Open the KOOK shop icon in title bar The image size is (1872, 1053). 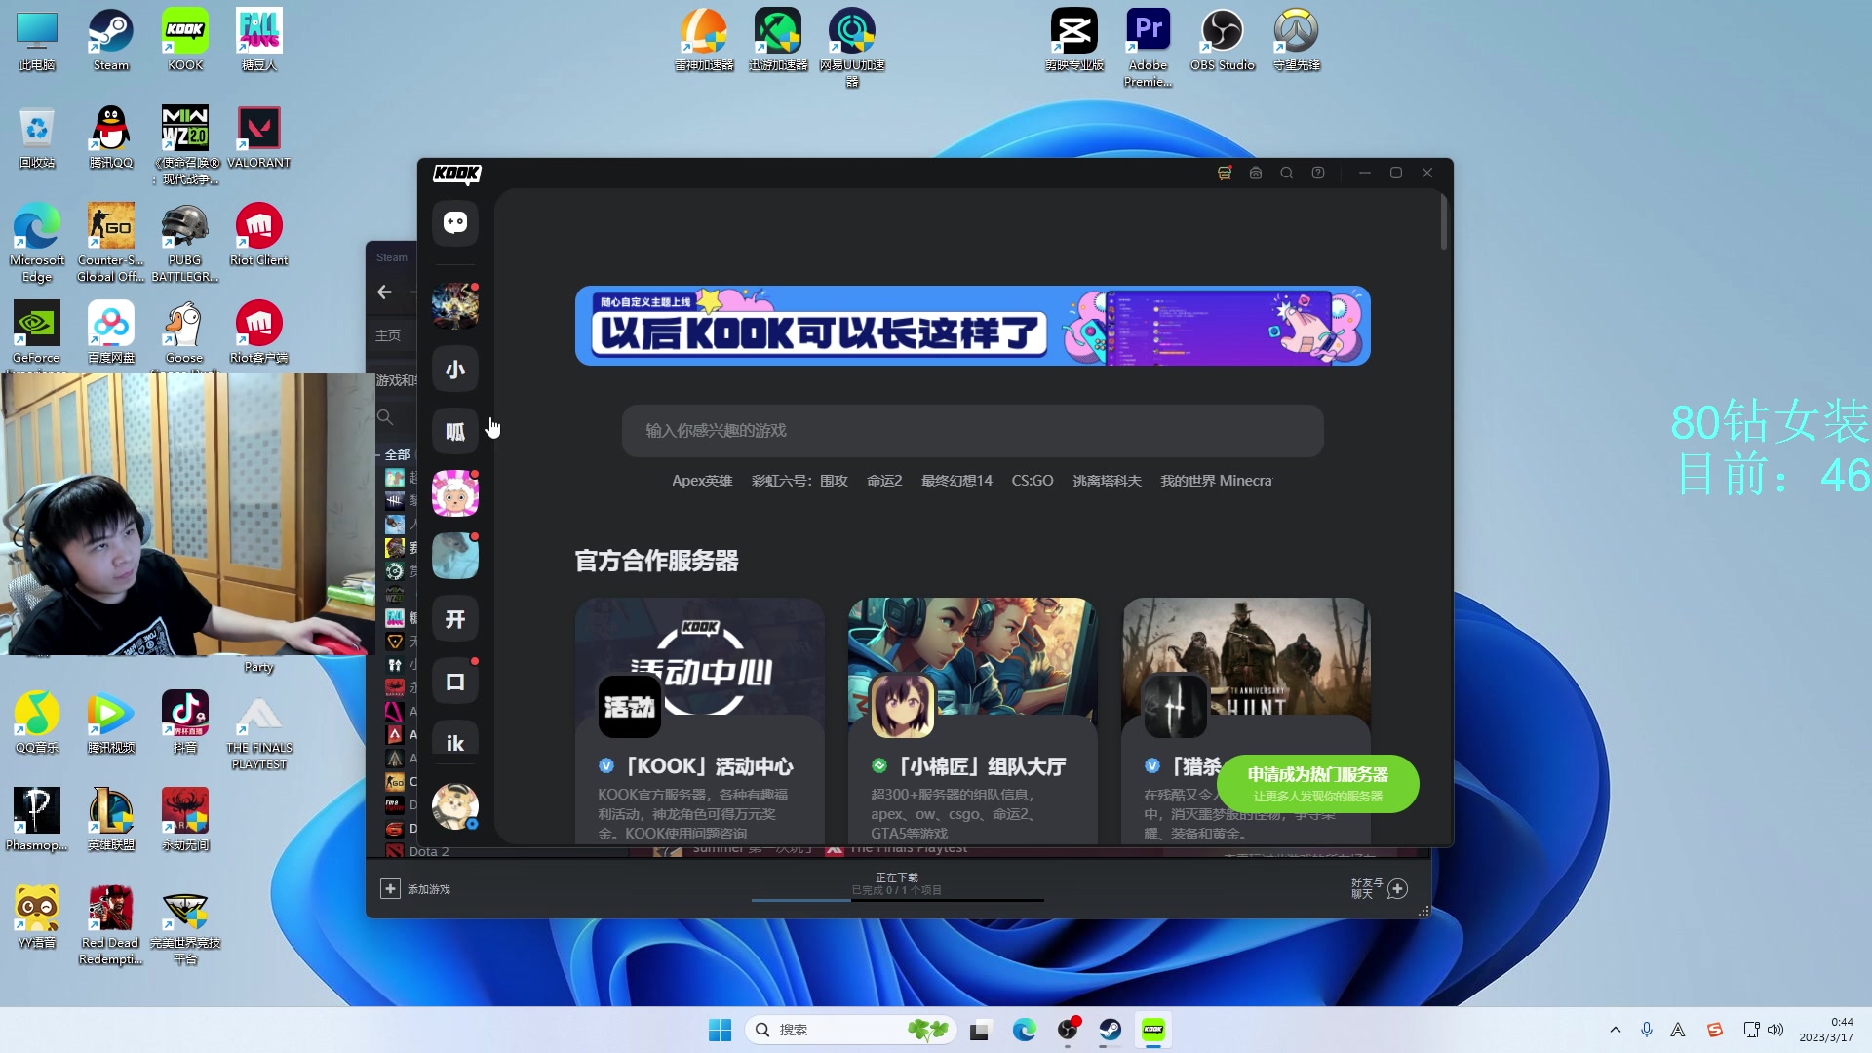click(x=1225, y=173)
